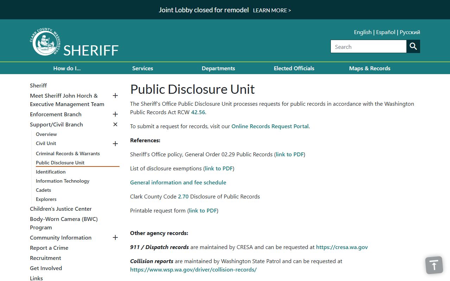Select Overview in the sidebar
Screen dimensions: 450x281
click(46, 134)
